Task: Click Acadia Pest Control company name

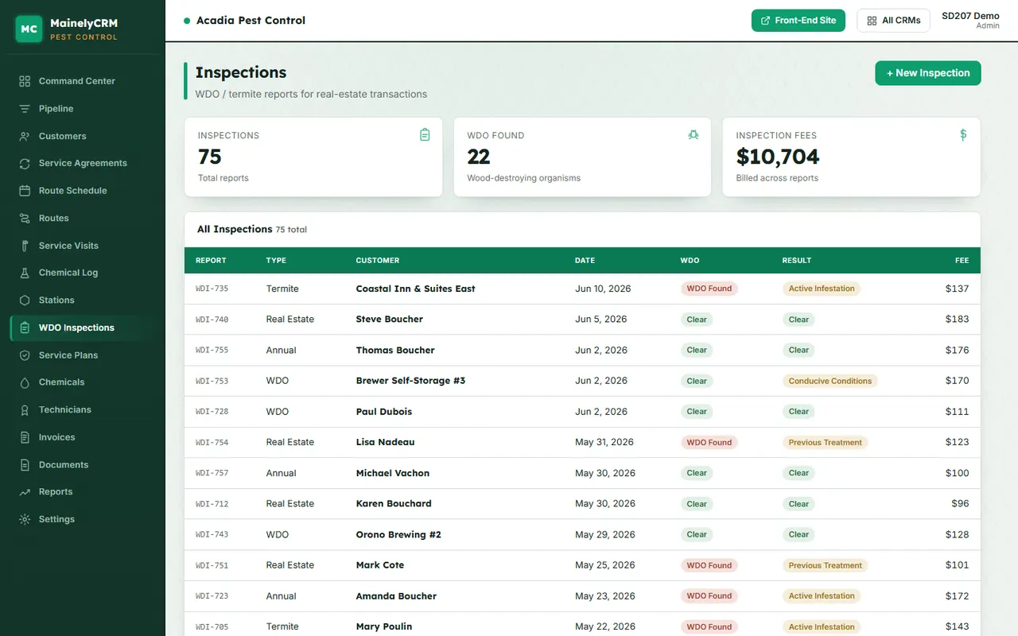Action: point(251,21)
